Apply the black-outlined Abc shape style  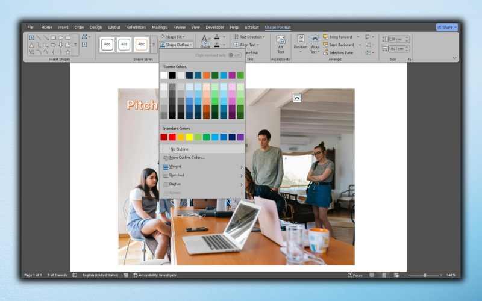pyautogui.click(x=107, y=44)
